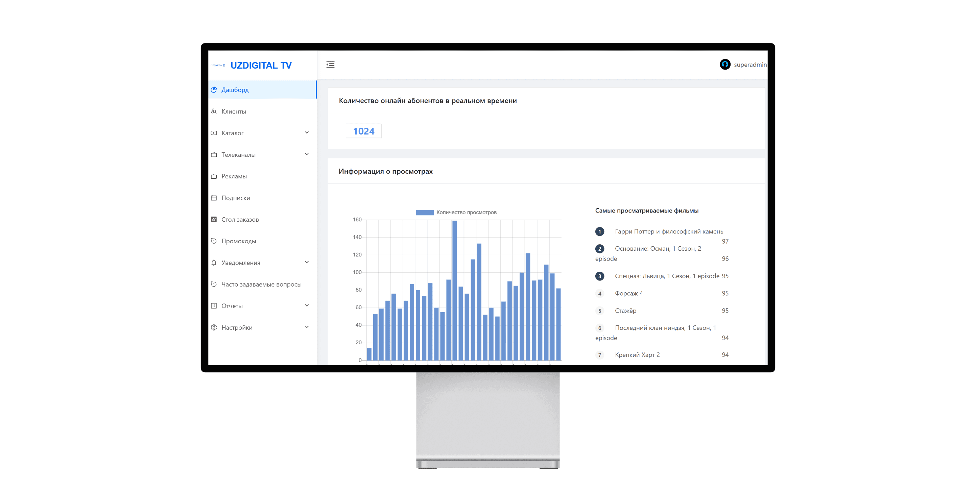The width and height of the screenshot is (976, 494).
Task: Click the 160 y-axis label
Action: pyautogui.click(x=357, y=220)
